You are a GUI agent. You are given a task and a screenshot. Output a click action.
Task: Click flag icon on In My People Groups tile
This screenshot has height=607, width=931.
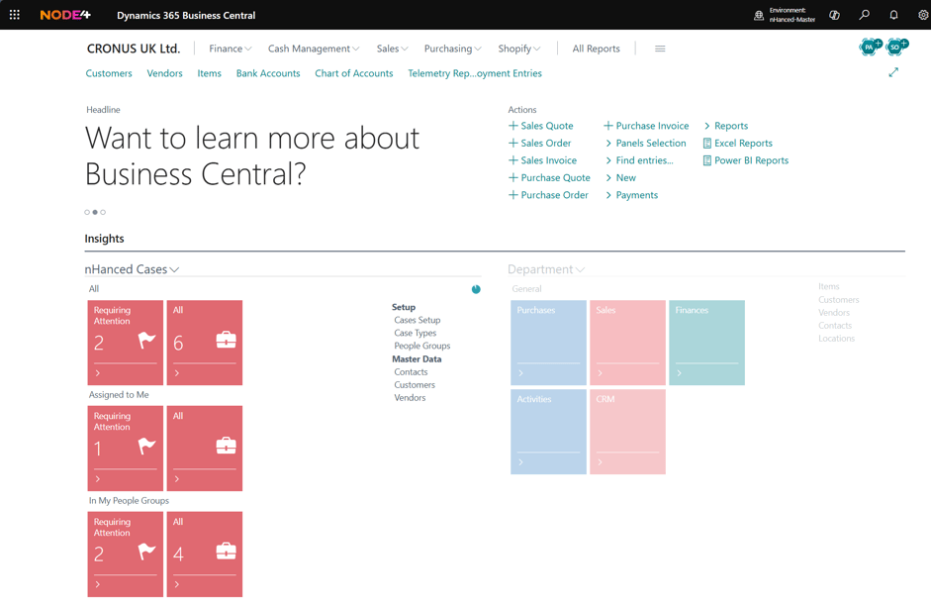click(146, 552)
